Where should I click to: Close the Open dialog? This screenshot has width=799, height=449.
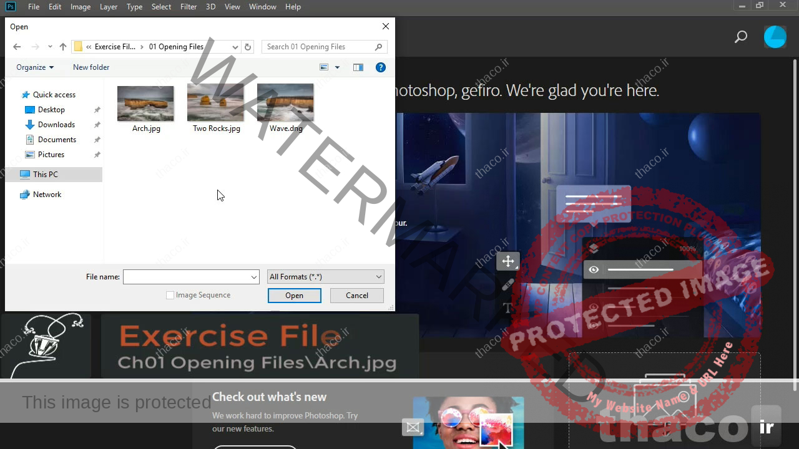point(386,26)
